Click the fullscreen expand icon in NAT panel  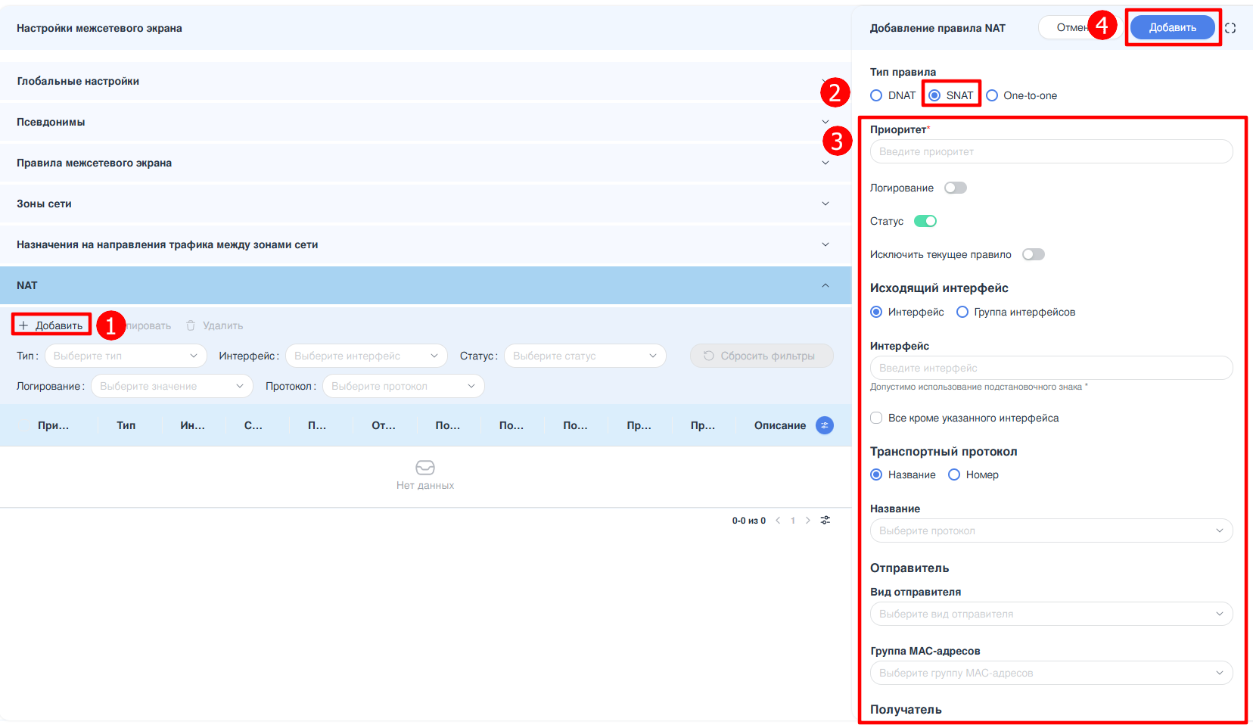click(1230, 28)
